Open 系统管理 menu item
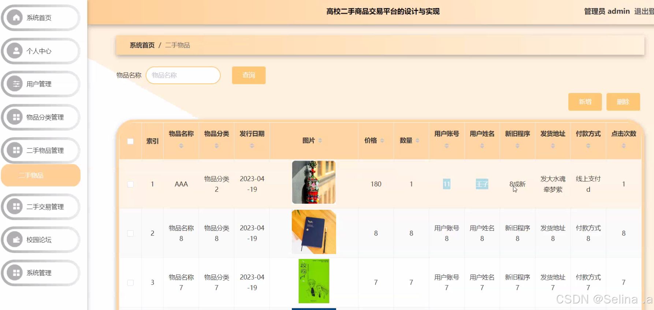 click(41, 273)
